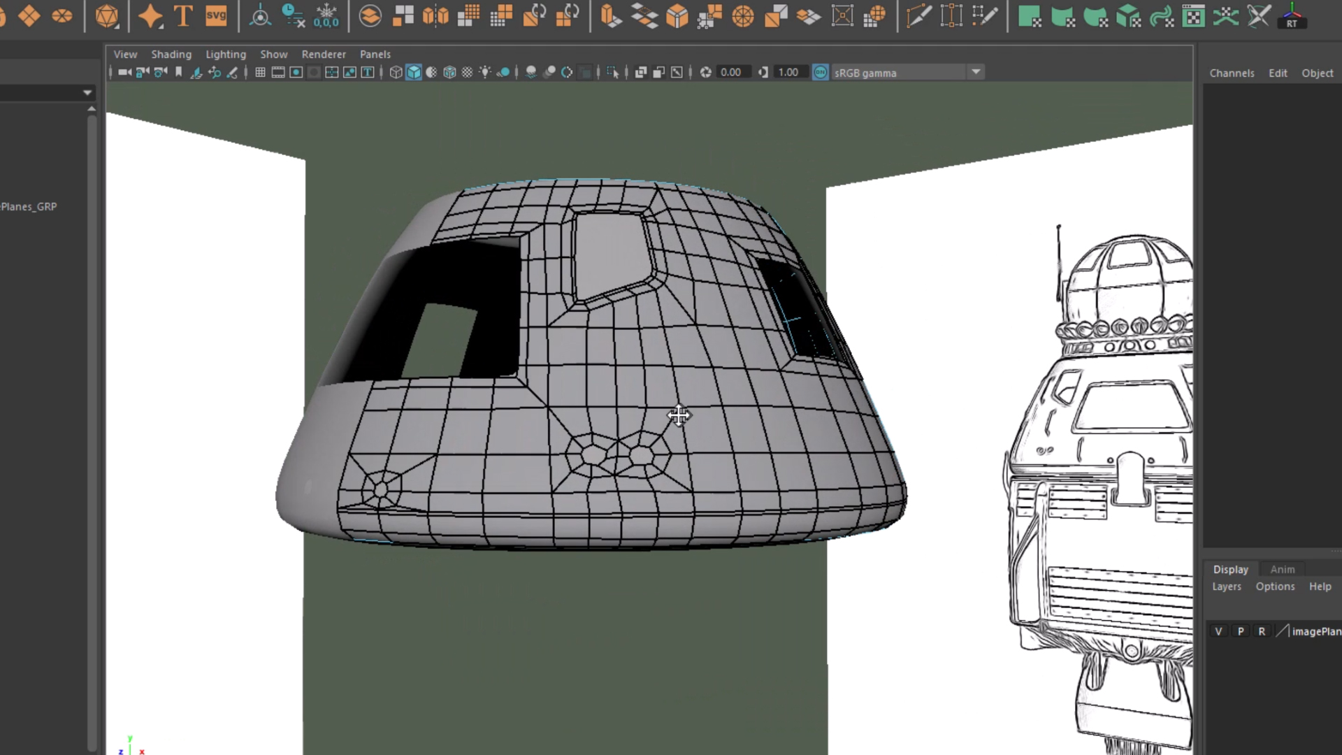Expand the collapsed panel above Planes_GRP
The width and height of the screenshot is (1342, 755).
click(87, 92)
